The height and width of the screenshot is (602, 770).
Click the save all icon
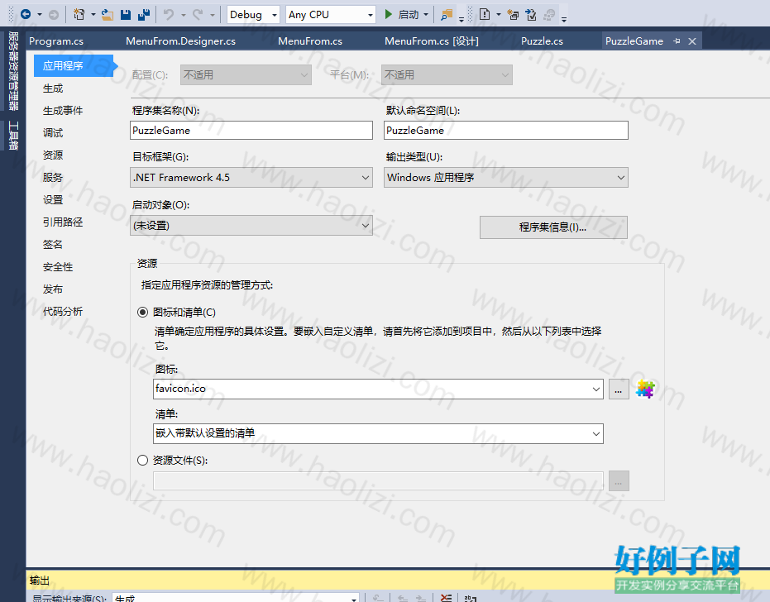click(144, 15)
